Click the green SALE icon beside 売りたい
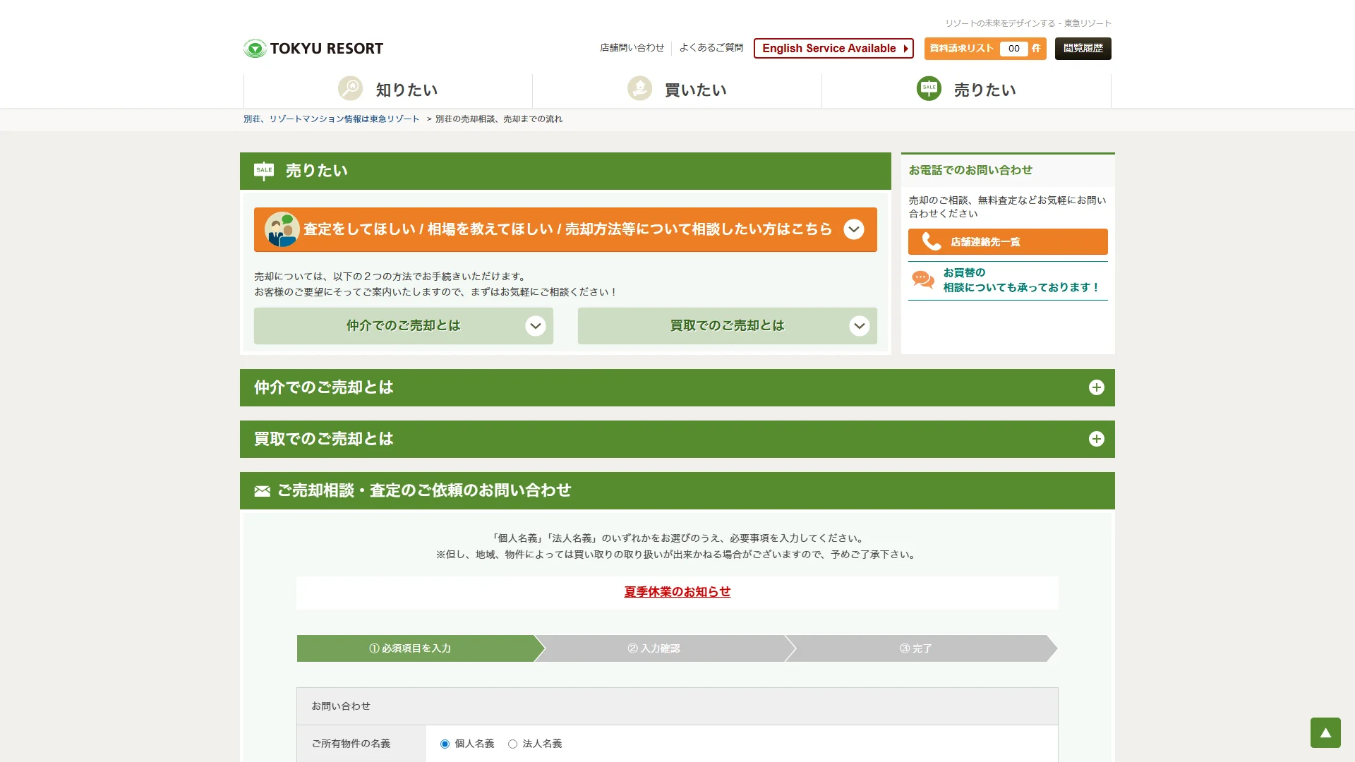This screenshot has height=762, width=1355. pos(929,89)
